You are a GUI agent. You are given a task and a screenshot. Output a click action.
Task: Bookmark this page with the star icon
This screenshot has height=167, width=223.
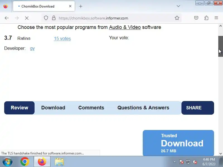177,18
